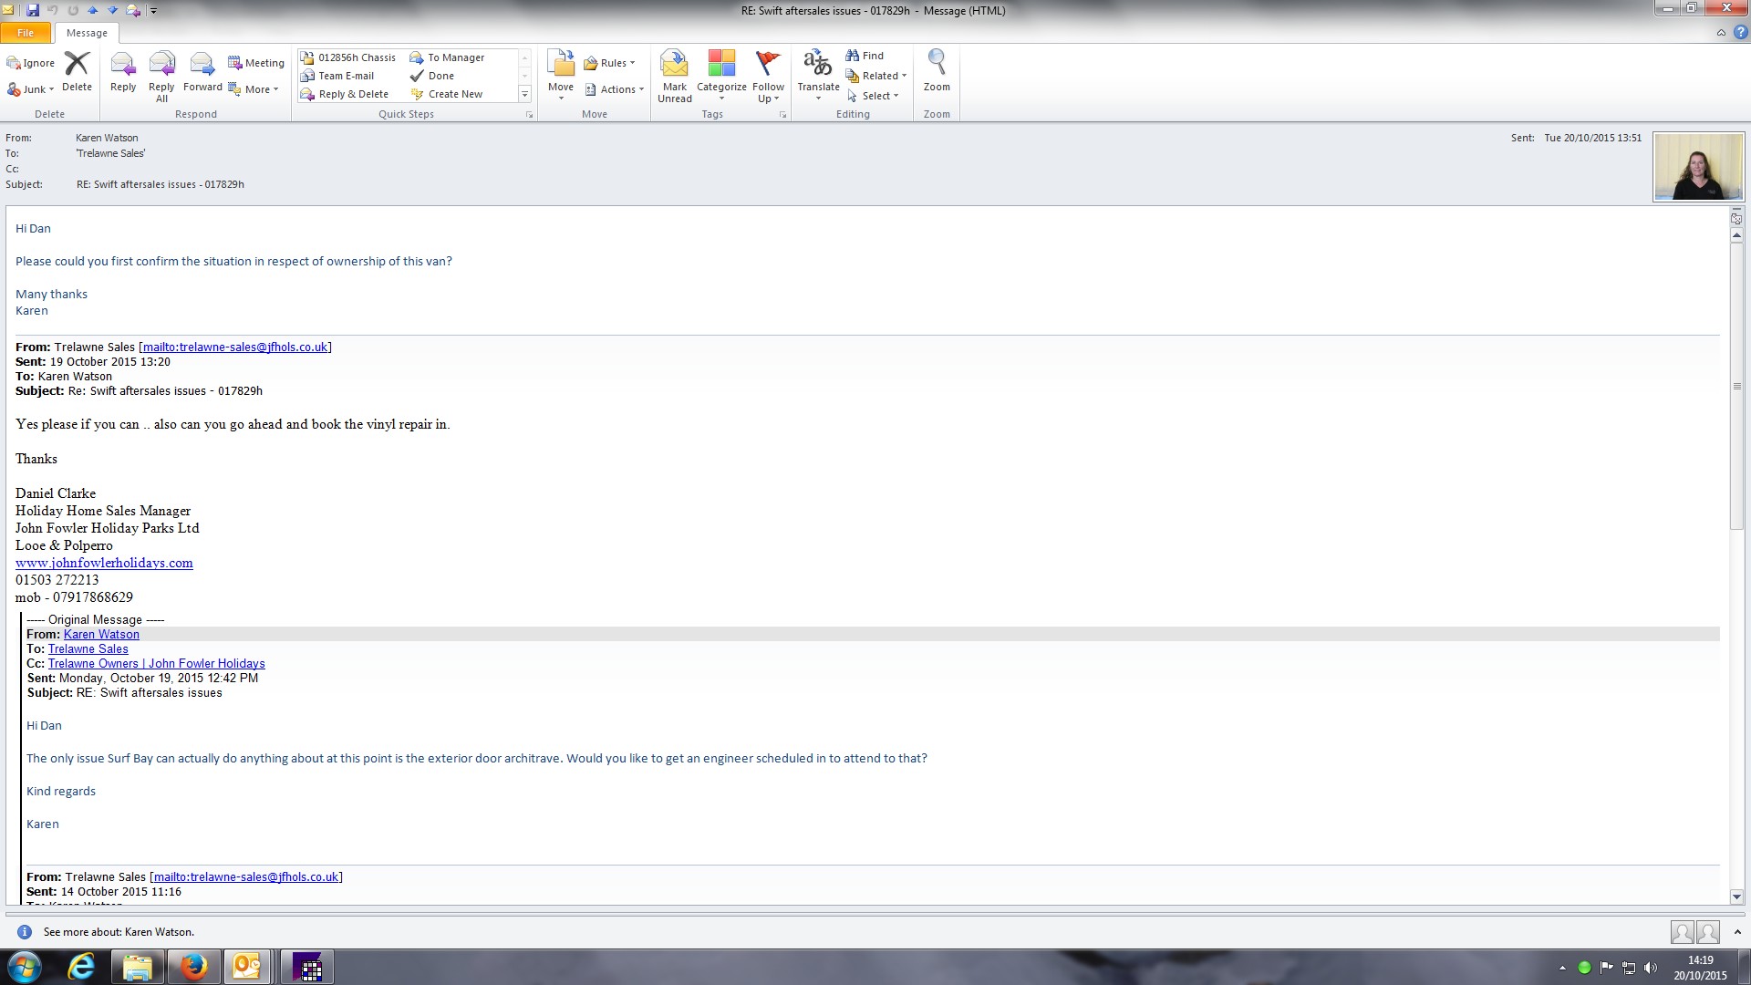Expand the Quick Steps gallery arrow

(524, 94)
